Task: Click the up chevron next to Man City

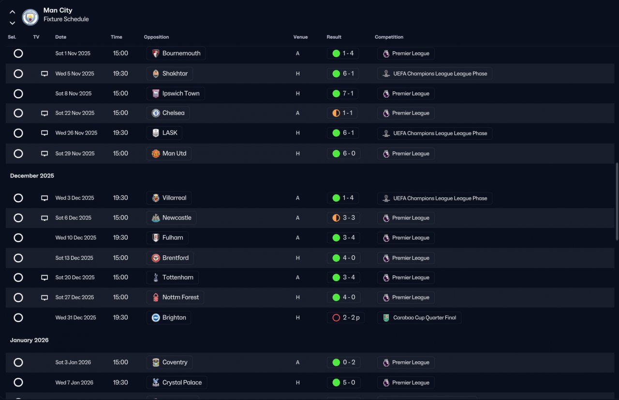Action: (x=13, y=12)
